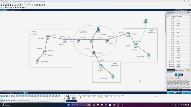Click Toggle PDU List Window button
This screenshot has width=191, height=107.
tap(71, 101)
